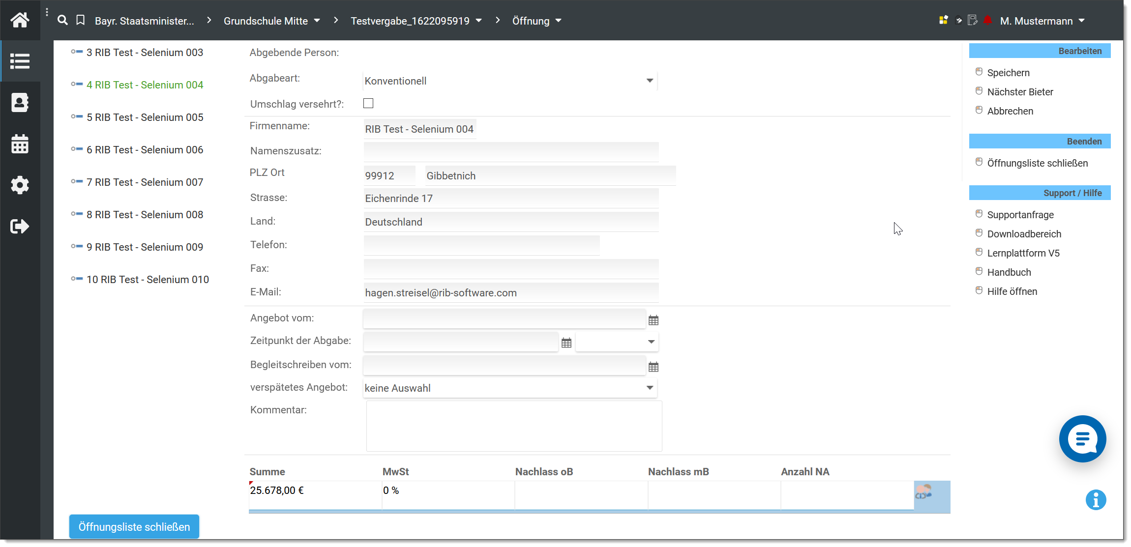Click the Öffnungsliste schließen blue button
Screen dimensions: 1131x547
click(134, 526)
